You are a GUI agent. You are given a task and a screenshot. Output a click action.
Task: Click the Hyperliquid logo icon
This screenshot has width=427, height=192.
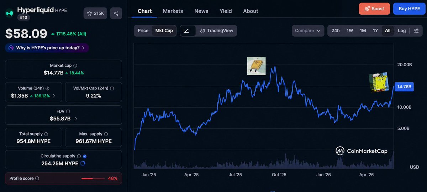coord(10,13)
